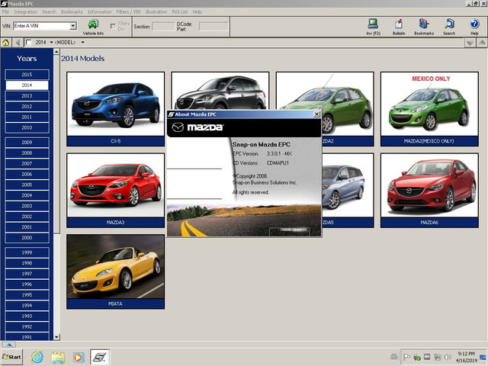This screenshot has width=488, height=366.
Task: Click the page down arrow in navigation bar
Action: (470, 43)
